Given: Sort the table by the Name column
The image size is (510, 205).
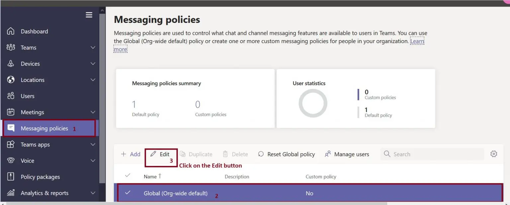Looking at the screenshot, I should 150,176.
